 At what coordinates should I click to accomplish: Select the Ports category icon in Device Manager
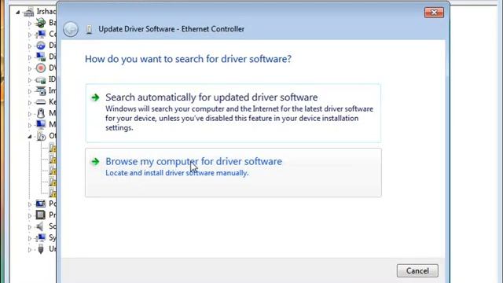coord(41,204)
